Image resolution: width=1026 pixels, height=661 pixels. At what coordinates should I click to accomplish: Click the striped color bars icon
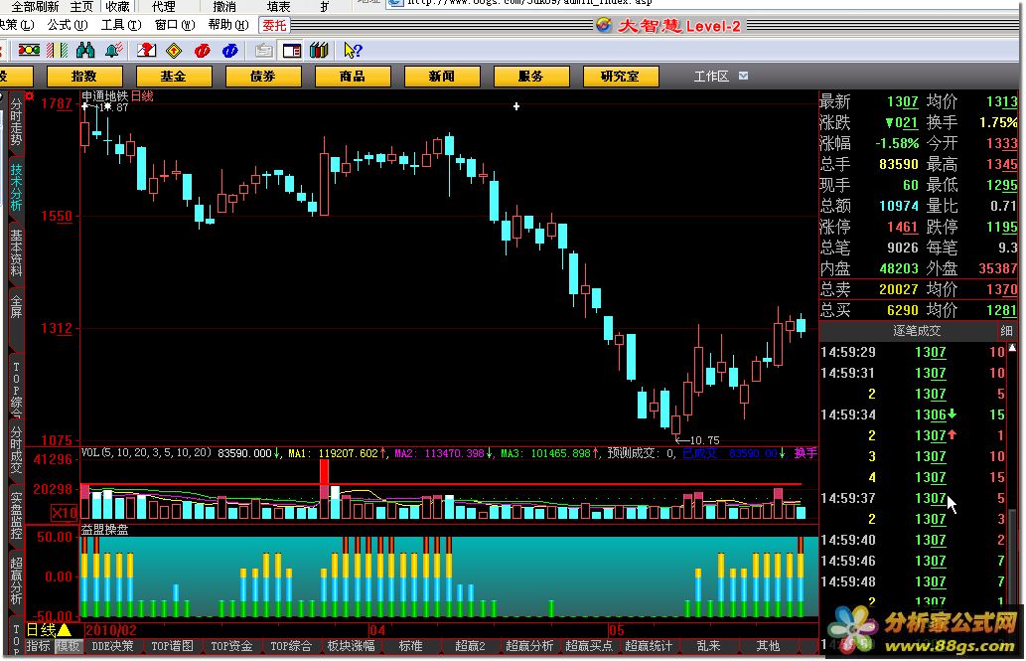[x=58, y=50]
